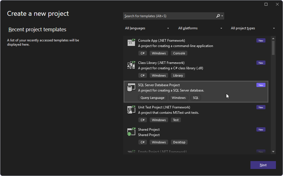Click the Shared Project template icon
283x176 pixels.
(131, 132)
